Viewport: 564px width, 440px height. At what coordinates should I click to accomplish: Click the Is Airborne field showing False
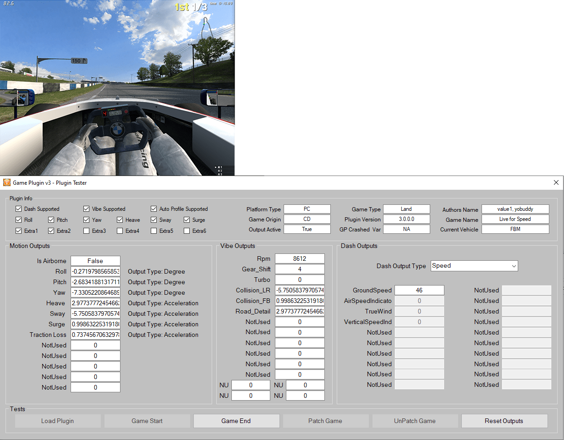(95, 261)
